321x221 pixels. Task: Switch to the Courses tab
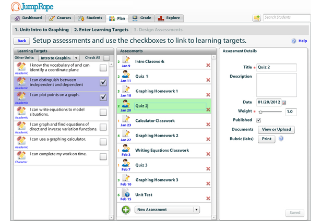[x=60, y=18]
